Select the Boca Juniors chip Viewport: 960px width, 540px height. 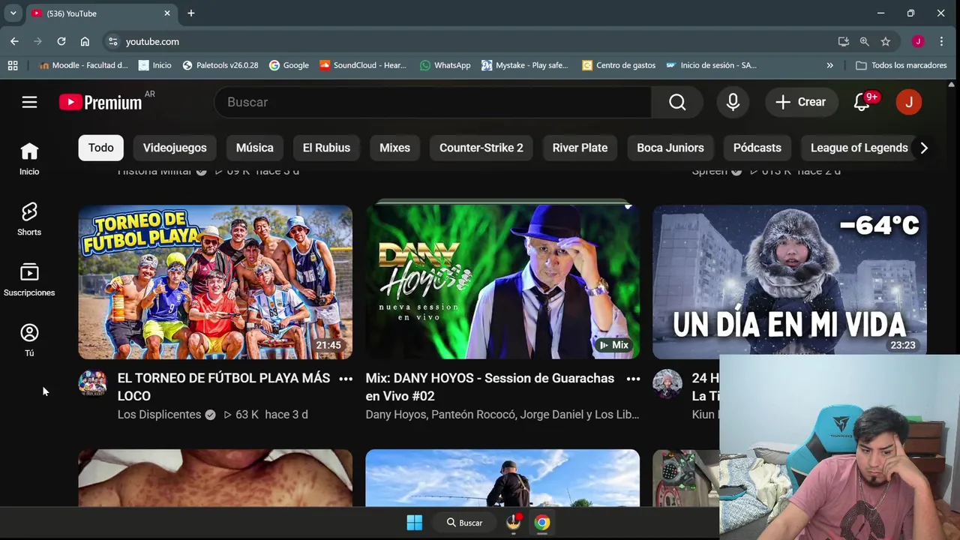pos(670,148)
